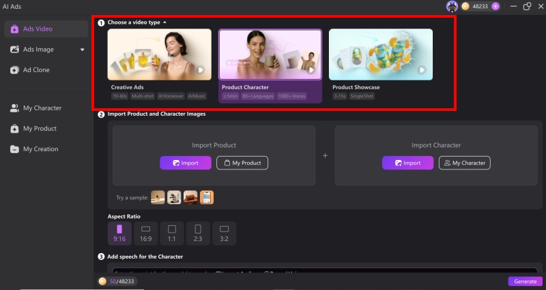Add credits with the purple plus icon

click(x=495, y=6)
